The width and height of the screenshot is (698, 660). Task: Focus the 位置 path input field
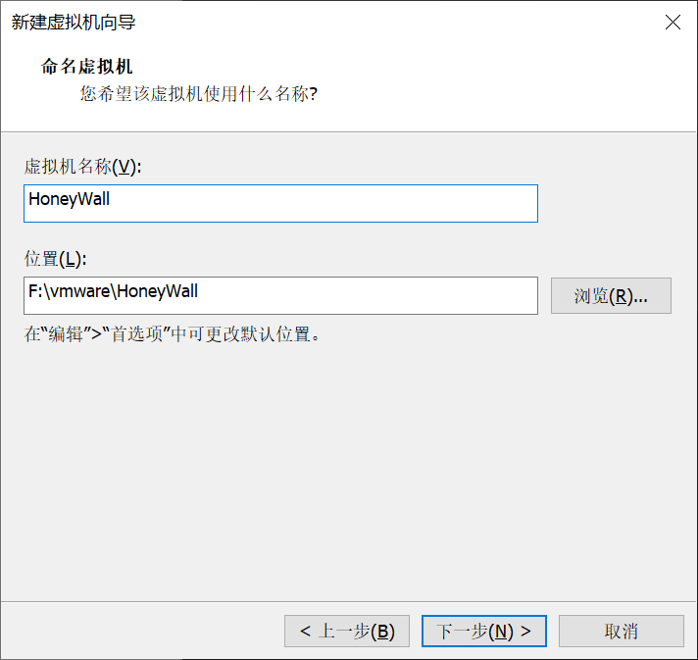pyautogui.click(x=281, y=296)
